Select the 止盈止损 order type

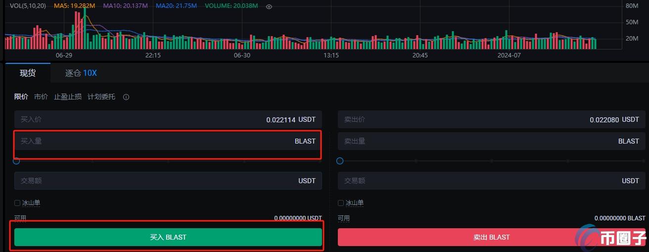(68, 97)
